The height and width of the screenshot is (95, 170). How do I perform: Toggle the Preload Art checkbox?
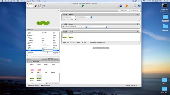43,49
